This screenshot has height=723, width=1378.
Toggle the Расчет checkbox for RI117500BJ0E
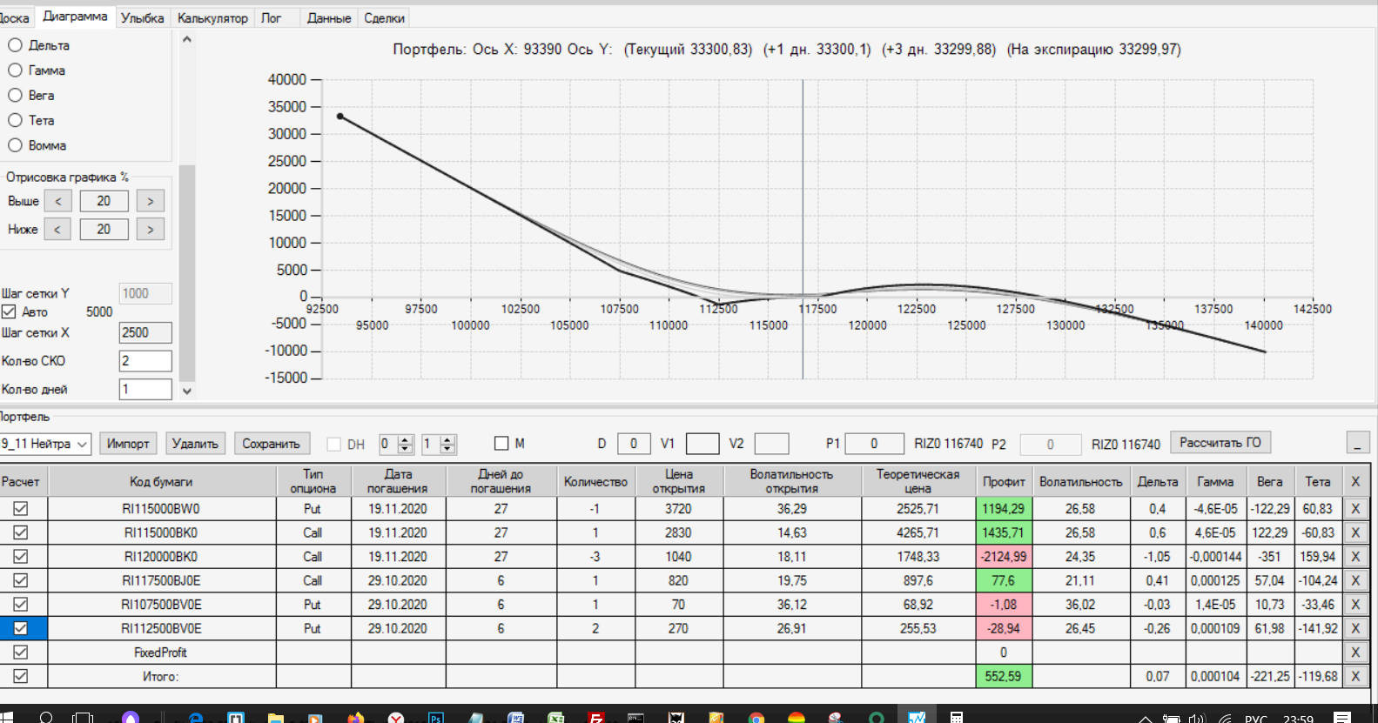[21, 580]
